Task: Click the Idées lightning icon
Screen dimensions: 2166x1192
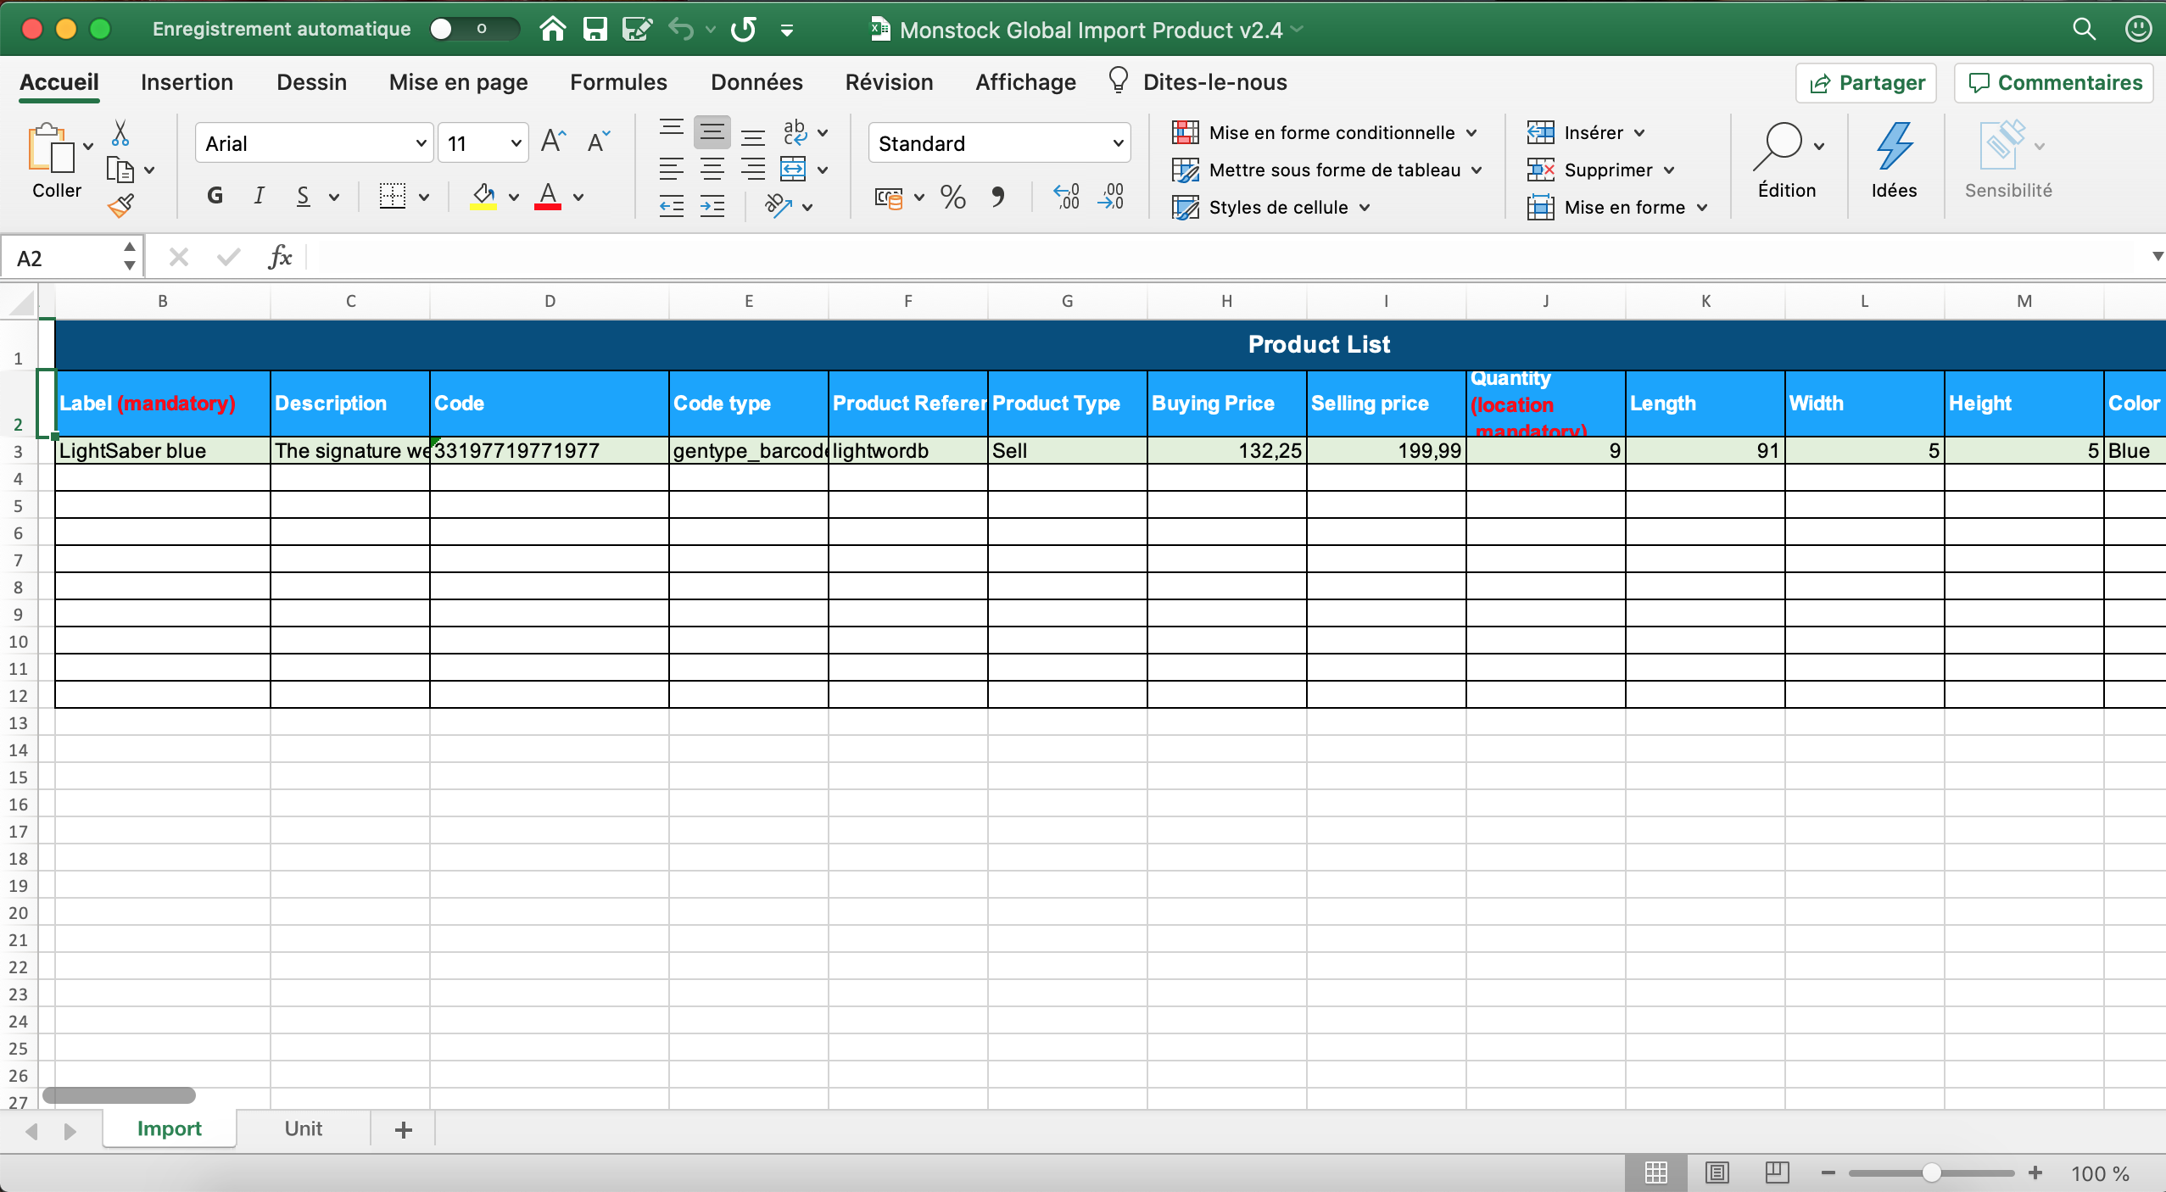Action: 1894,161
